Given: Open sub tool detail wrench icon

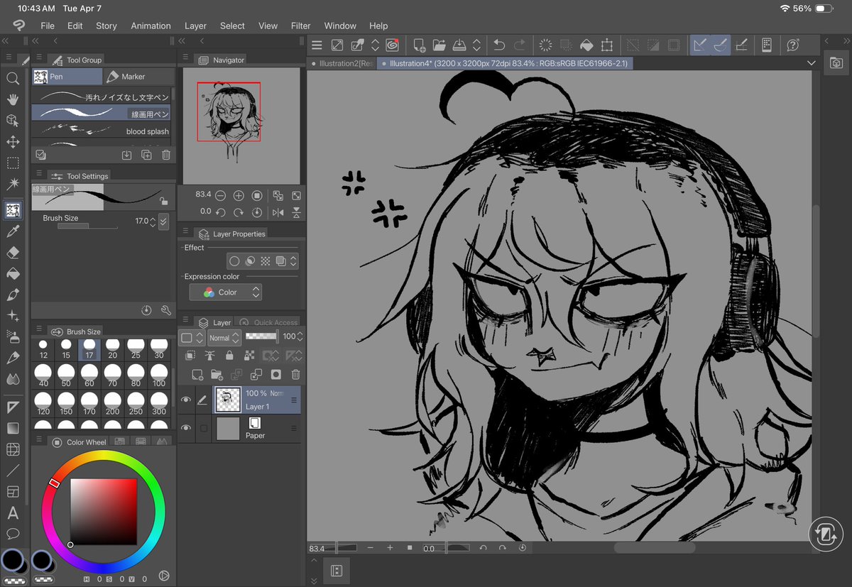Looking at the screenshot, I should (166, 310).
